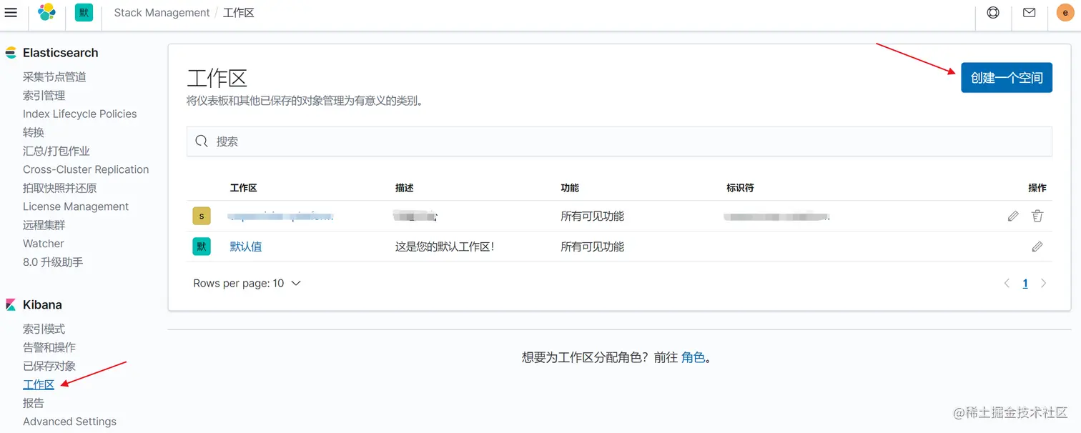Edit the default workspace with the pencil icon

(x=1037, y=246)
